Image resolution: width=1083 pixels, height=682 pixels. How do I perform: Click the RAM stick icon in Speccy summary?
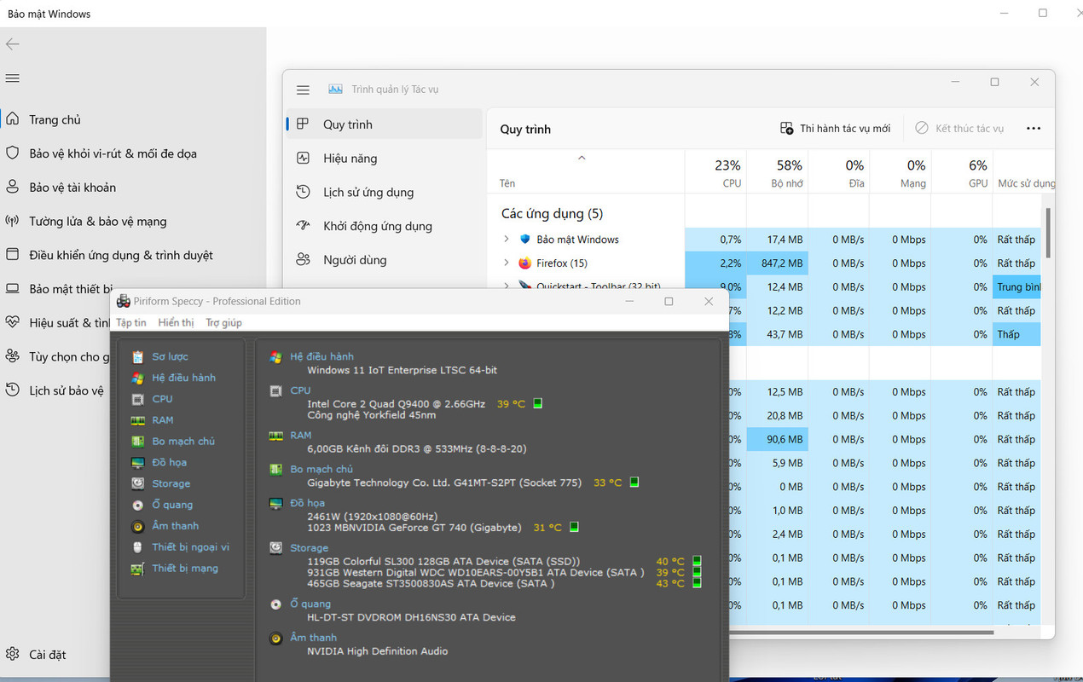pos(275,436)
